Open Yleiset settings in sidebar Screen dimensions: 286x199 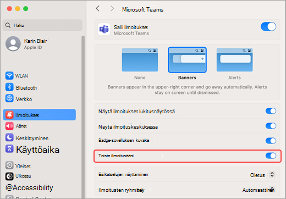tap(40, 166)
